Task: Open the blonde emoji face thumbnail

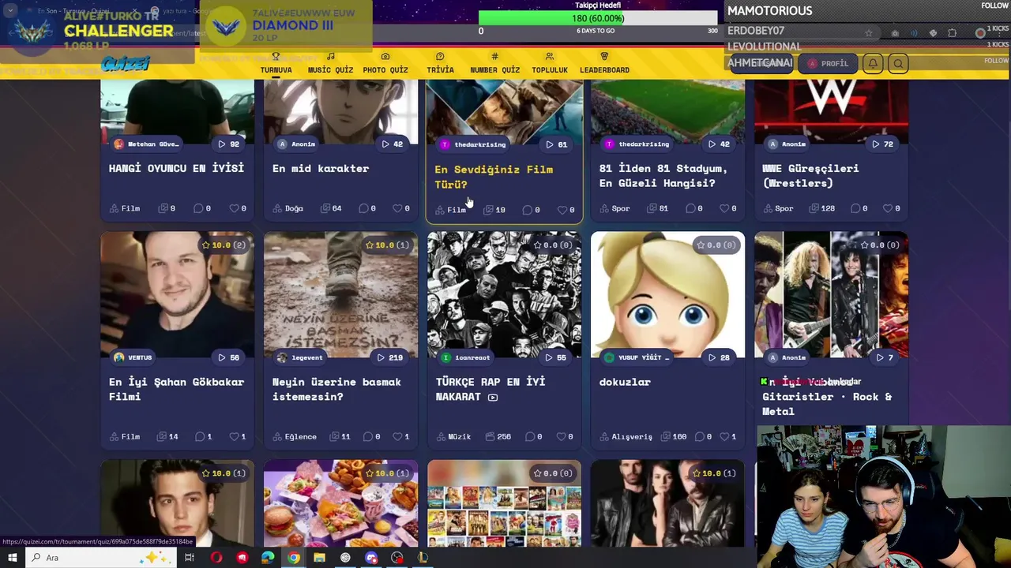Action: 667,294
